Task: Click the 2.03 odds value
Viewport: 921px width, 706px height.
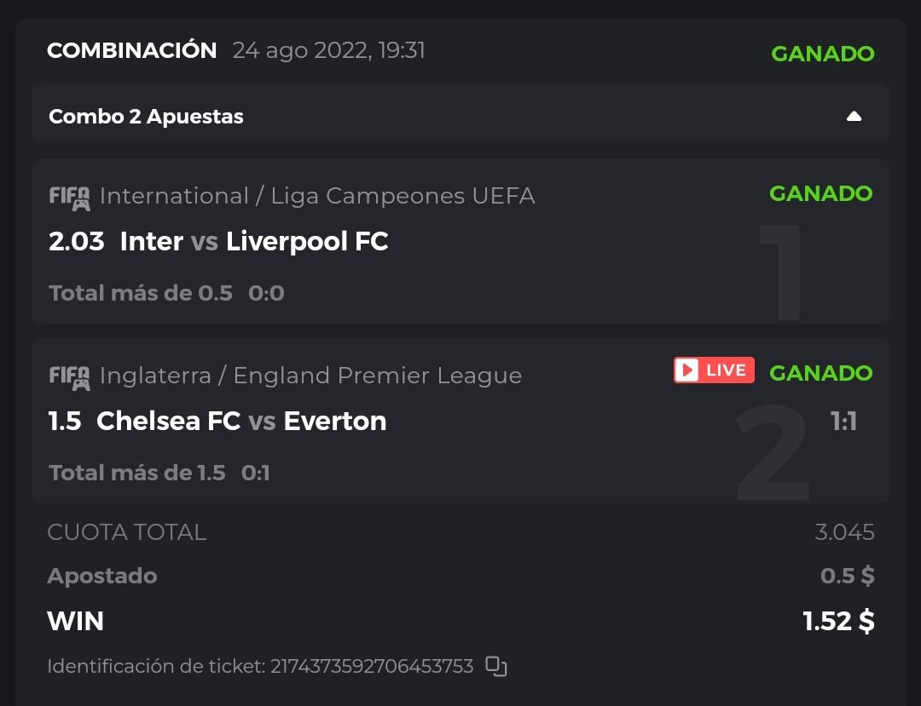Action: [x=77, y=242]
